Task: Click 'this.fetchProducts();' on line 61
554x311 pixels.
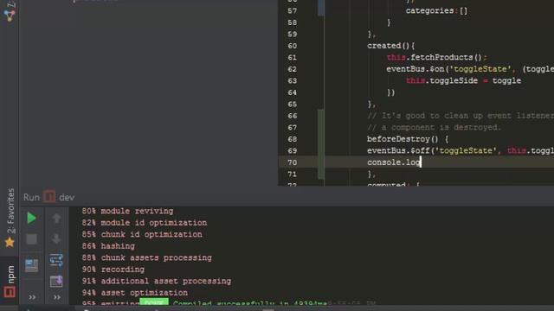Action: [x=436, y=58]
